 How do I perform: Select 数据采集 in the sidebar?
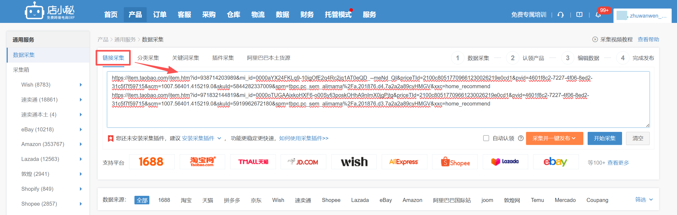point(48,55)
